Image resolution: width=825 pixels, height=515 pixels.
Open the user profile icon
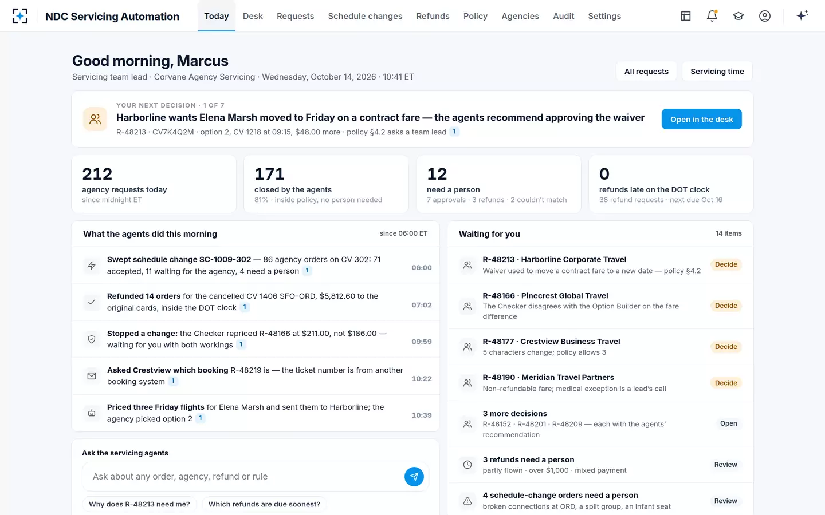tap(765, 16)
